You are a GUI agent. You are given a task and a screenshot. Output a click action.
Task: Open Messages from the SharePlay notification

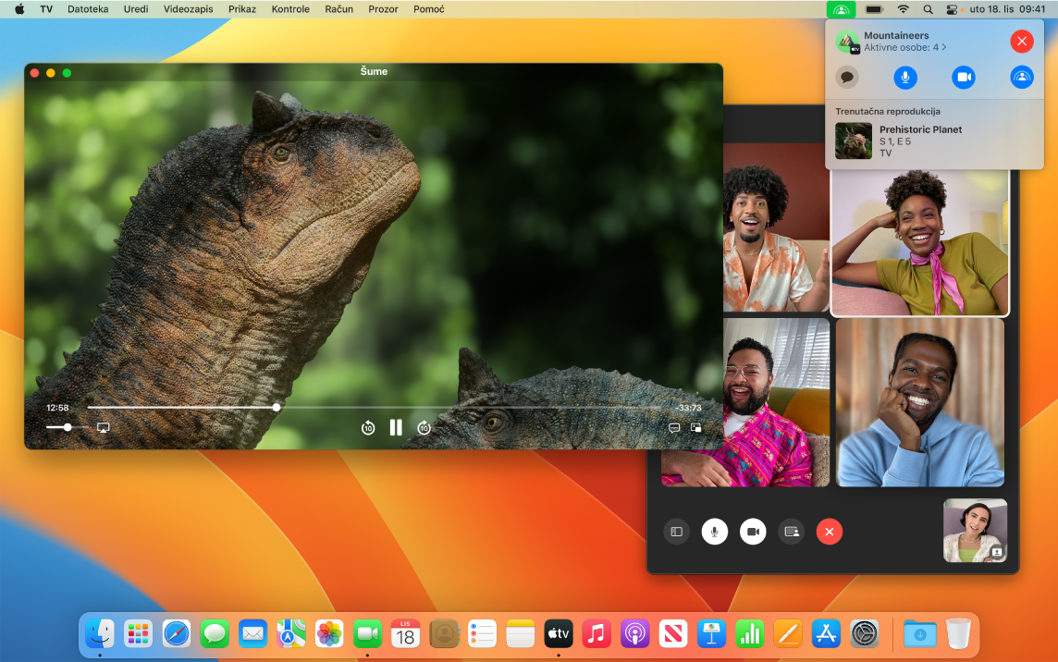pos(846,78)
